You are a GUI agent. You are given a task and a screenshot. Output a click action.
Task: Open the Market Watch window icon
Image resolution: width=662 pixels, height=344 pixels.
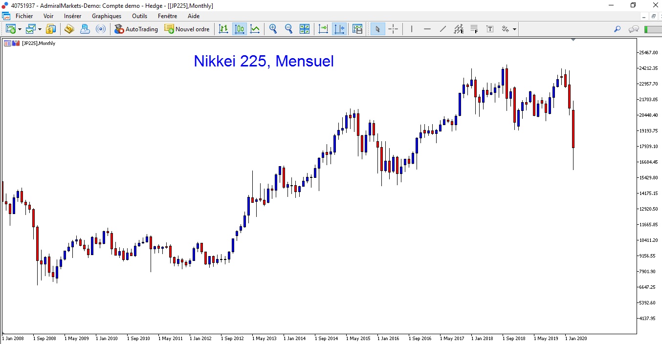click(x=51, y=29)
